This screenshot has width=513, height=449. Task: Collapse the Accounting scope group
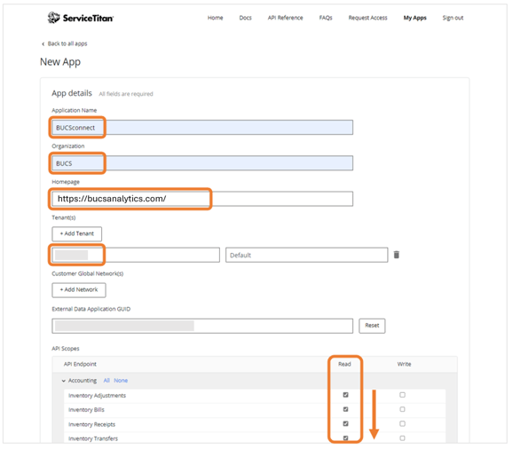click(x=64, y=381)
